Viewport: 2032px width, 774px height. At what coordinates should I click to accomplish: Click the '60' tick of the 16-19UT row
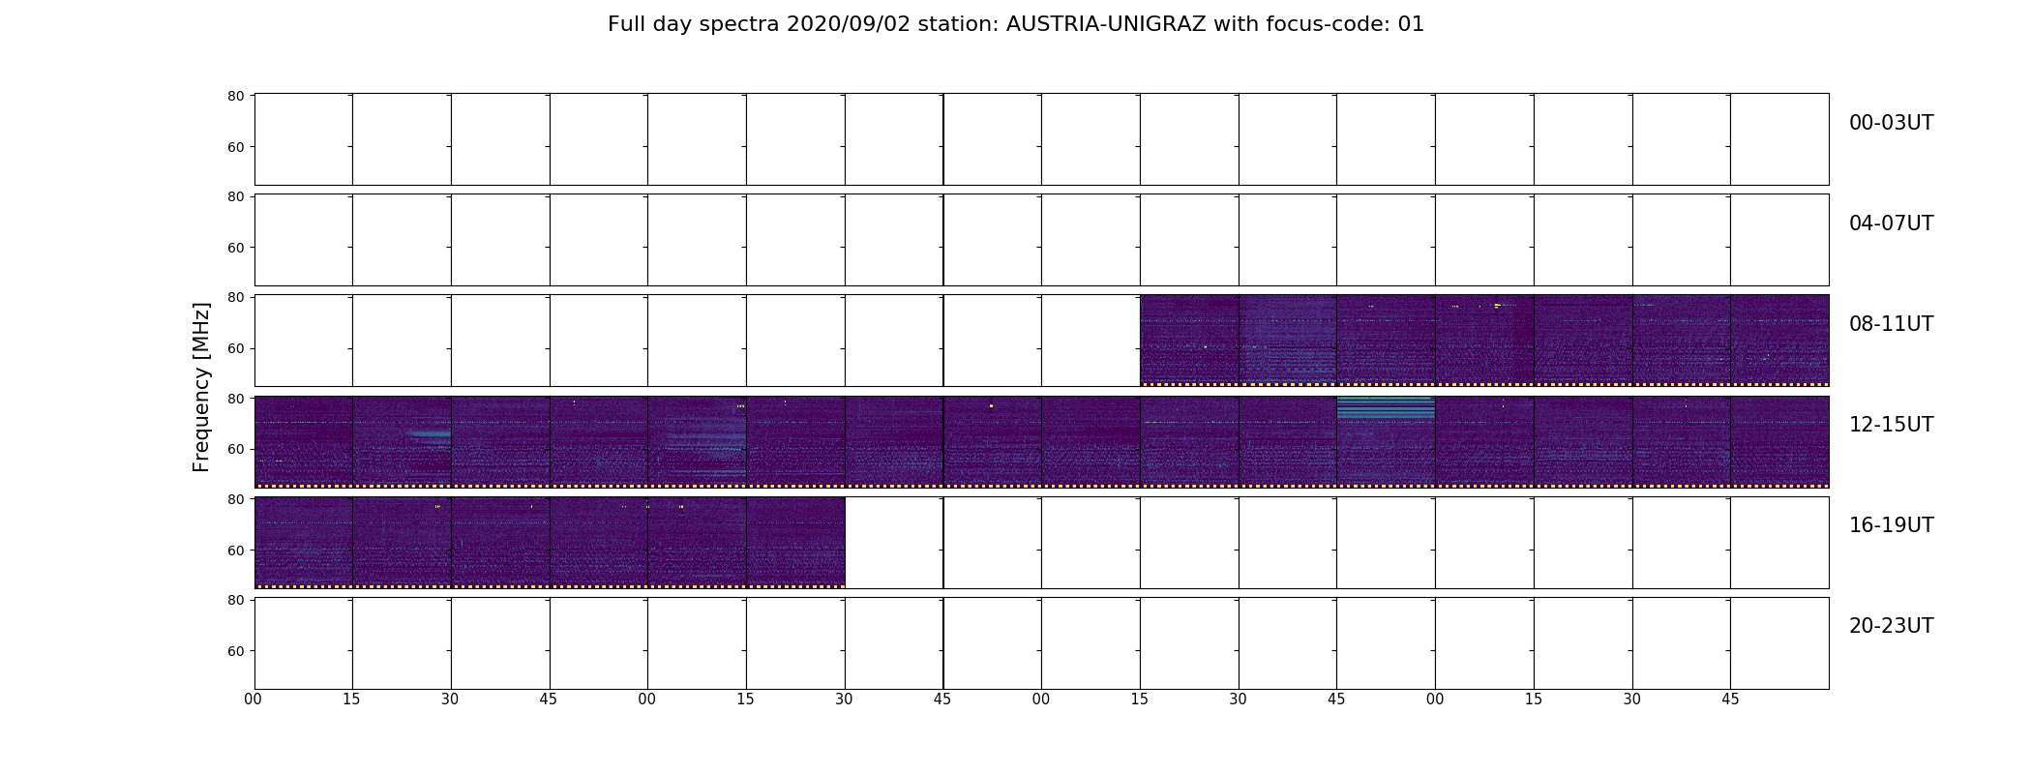click(235, 551)
